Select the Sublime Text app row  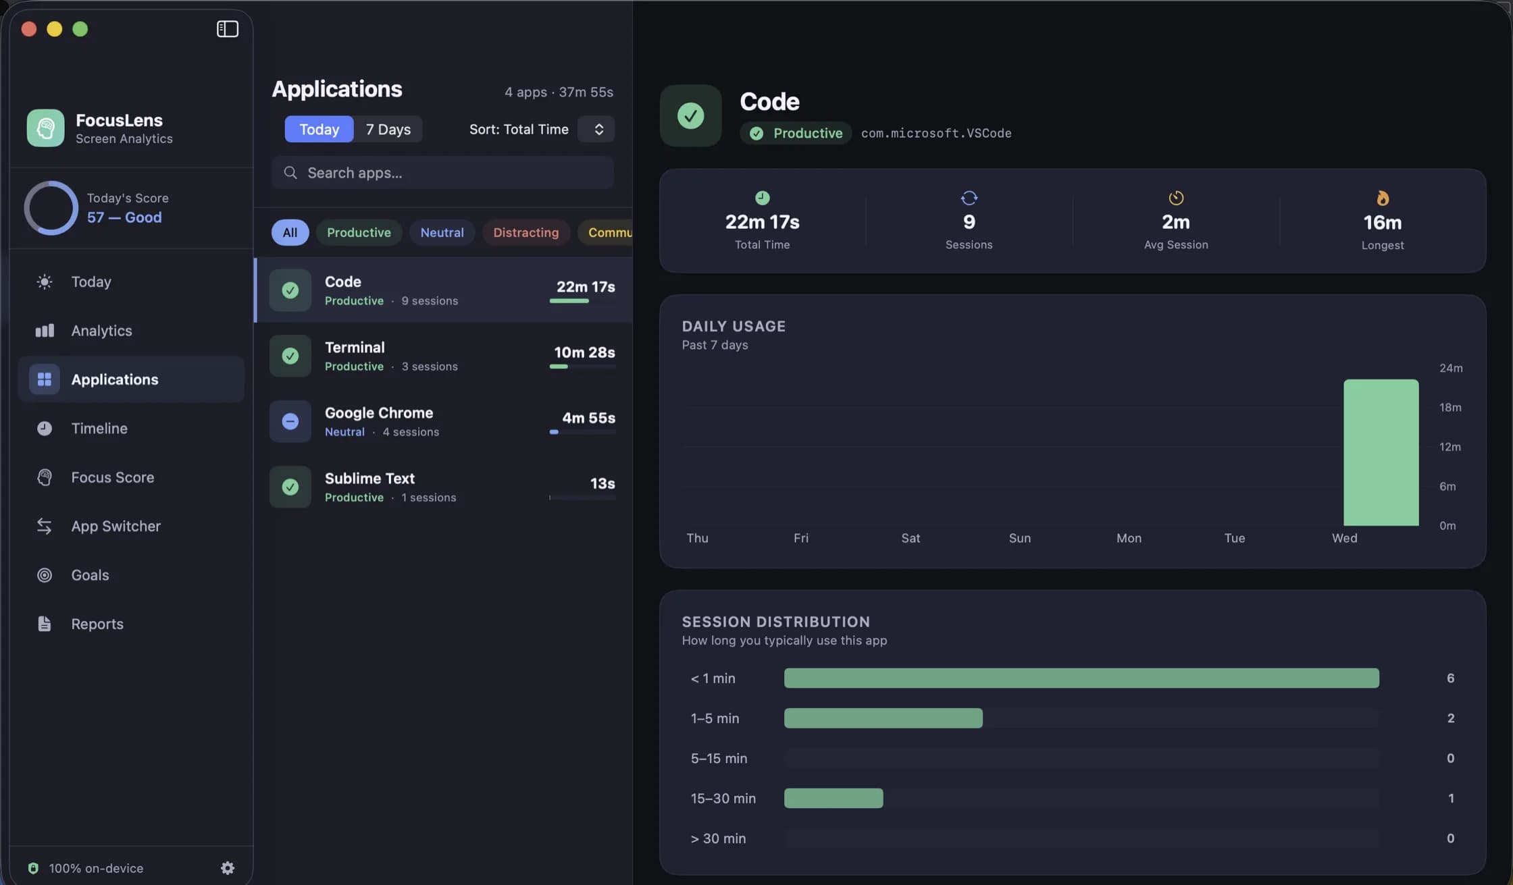click(443, 487)
